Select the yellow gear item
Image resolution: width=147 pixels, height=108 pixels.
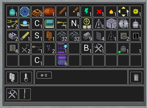point(136,11)
